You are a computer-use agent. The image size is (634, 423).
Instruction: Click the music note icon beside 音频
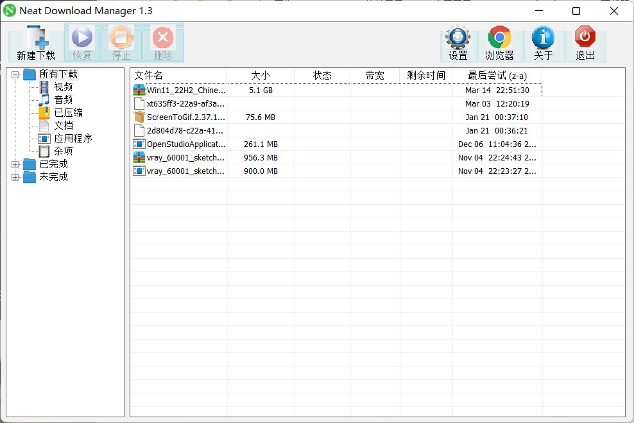click(x=44, y=100)
